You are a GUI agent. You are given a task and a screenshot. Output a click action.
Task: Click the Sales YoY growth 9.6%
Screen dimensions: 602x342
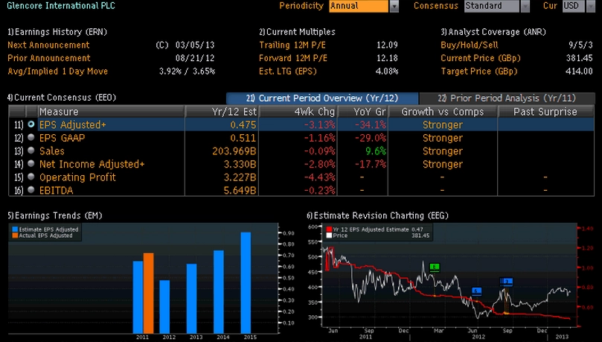click(376, 151)
